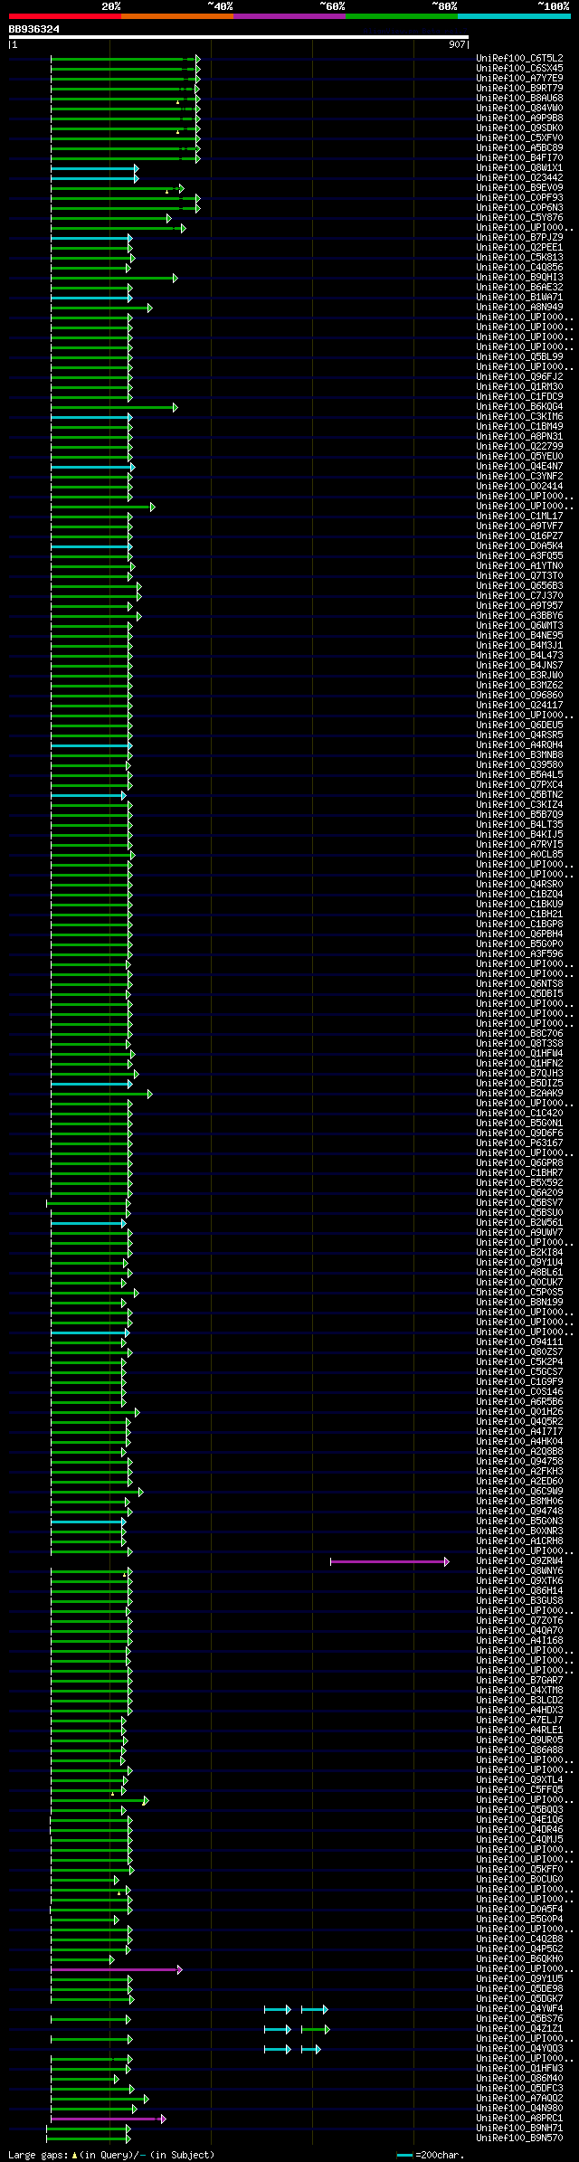Open hit UniRef100_B9QHI3
The image size is (579, 2162).
tap(519, 277)
